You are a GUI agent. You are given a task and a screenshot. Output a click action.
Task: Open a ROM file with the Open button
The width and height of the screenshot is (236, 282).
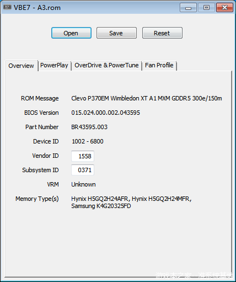click(x=71, y=33)
